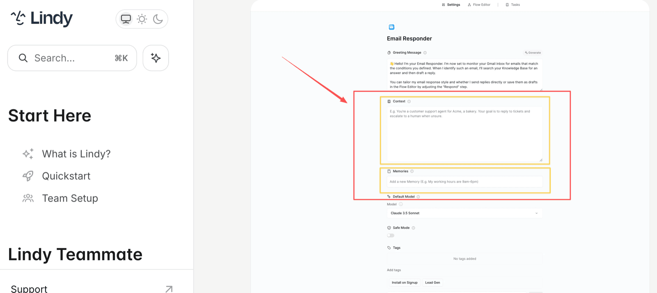Click the blue Email Responder mail icon
This screenshot has height=293, width=657.
391,27
